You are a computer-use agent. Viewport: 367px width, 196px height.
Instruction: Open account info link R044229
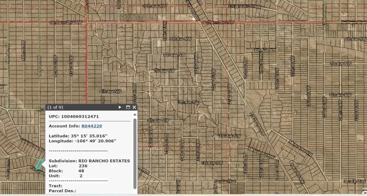pos(92,126)
